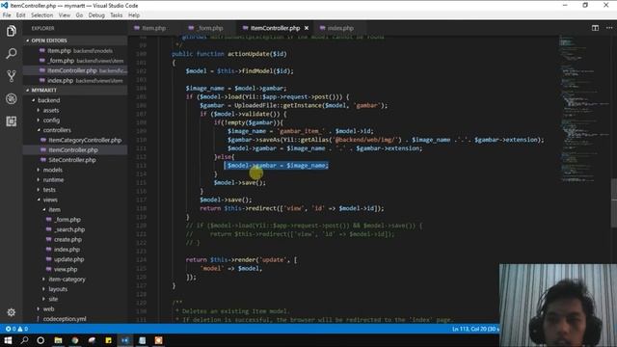Expand the layouts folder
The image size is (617, 347).
pos(58,289)
